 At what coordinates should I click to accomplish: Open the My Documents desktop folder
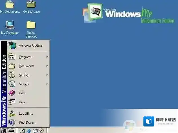[10, 5]
